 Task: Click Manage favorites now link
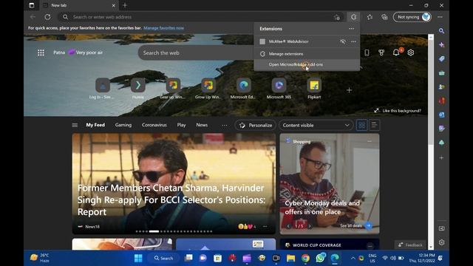click(x=163, y=28)
